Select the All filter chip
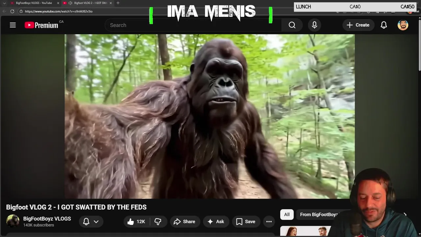Image resolution: width=421 pixels, height=237 pixels. (287, 215)
